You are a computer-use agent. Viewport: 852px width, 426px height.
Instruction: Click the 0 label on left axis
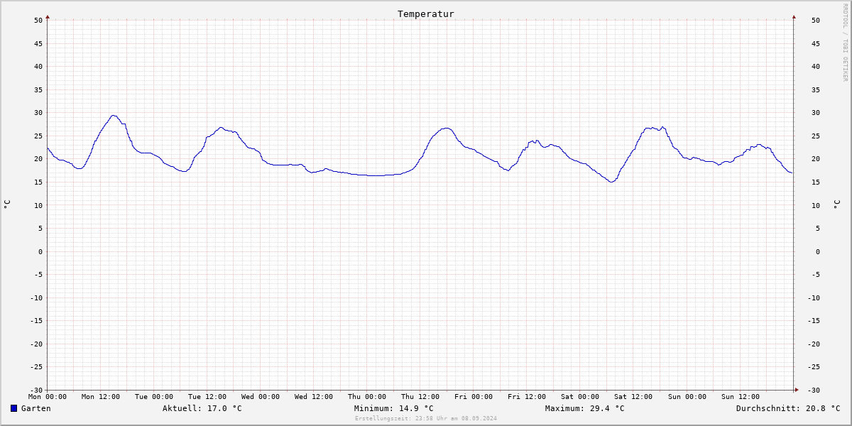pos(41,251)
